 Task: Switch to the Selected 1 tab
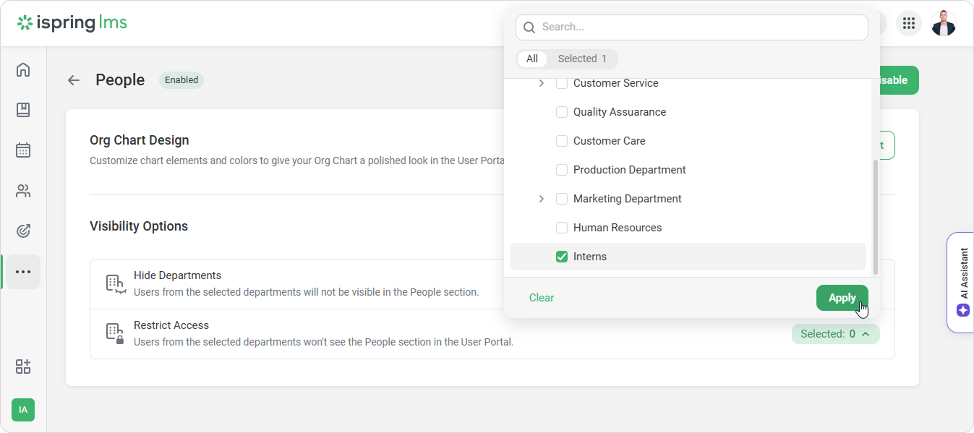(581, 59)
